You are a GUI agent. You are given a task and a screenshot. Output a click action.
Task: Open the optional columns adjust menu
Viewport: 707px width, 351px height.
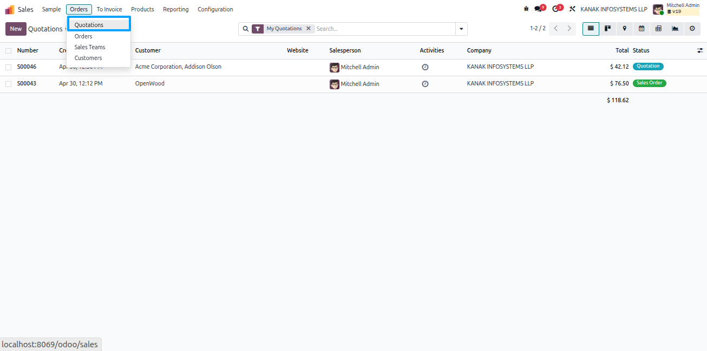pos(700,50)
